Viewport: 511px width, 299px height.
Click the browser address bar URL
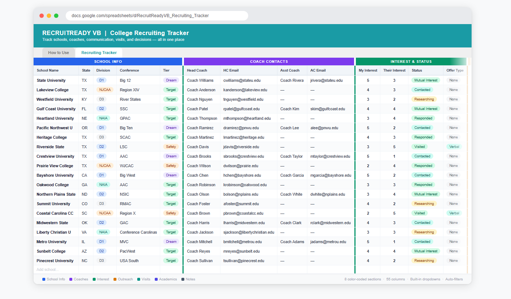click(x=140, y=16)
